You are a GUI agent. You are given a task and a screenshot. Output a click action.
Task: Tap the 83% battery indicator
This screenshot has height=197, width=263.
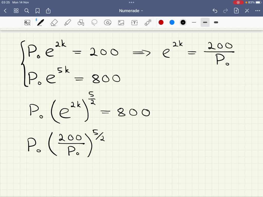(255, 2)
